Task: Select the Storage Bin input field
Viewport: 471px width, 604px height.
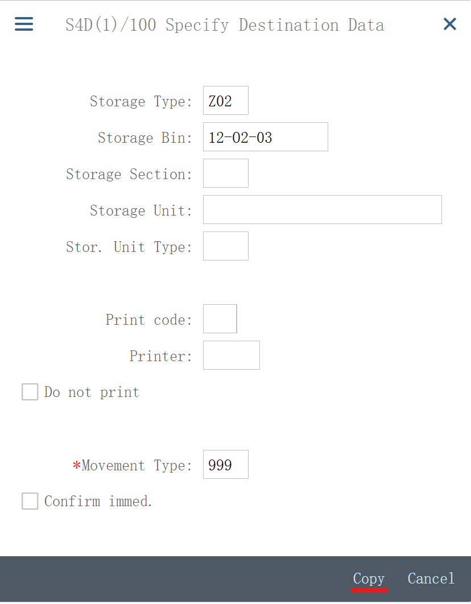Action: pyautogui.click(x=265, y=138)
